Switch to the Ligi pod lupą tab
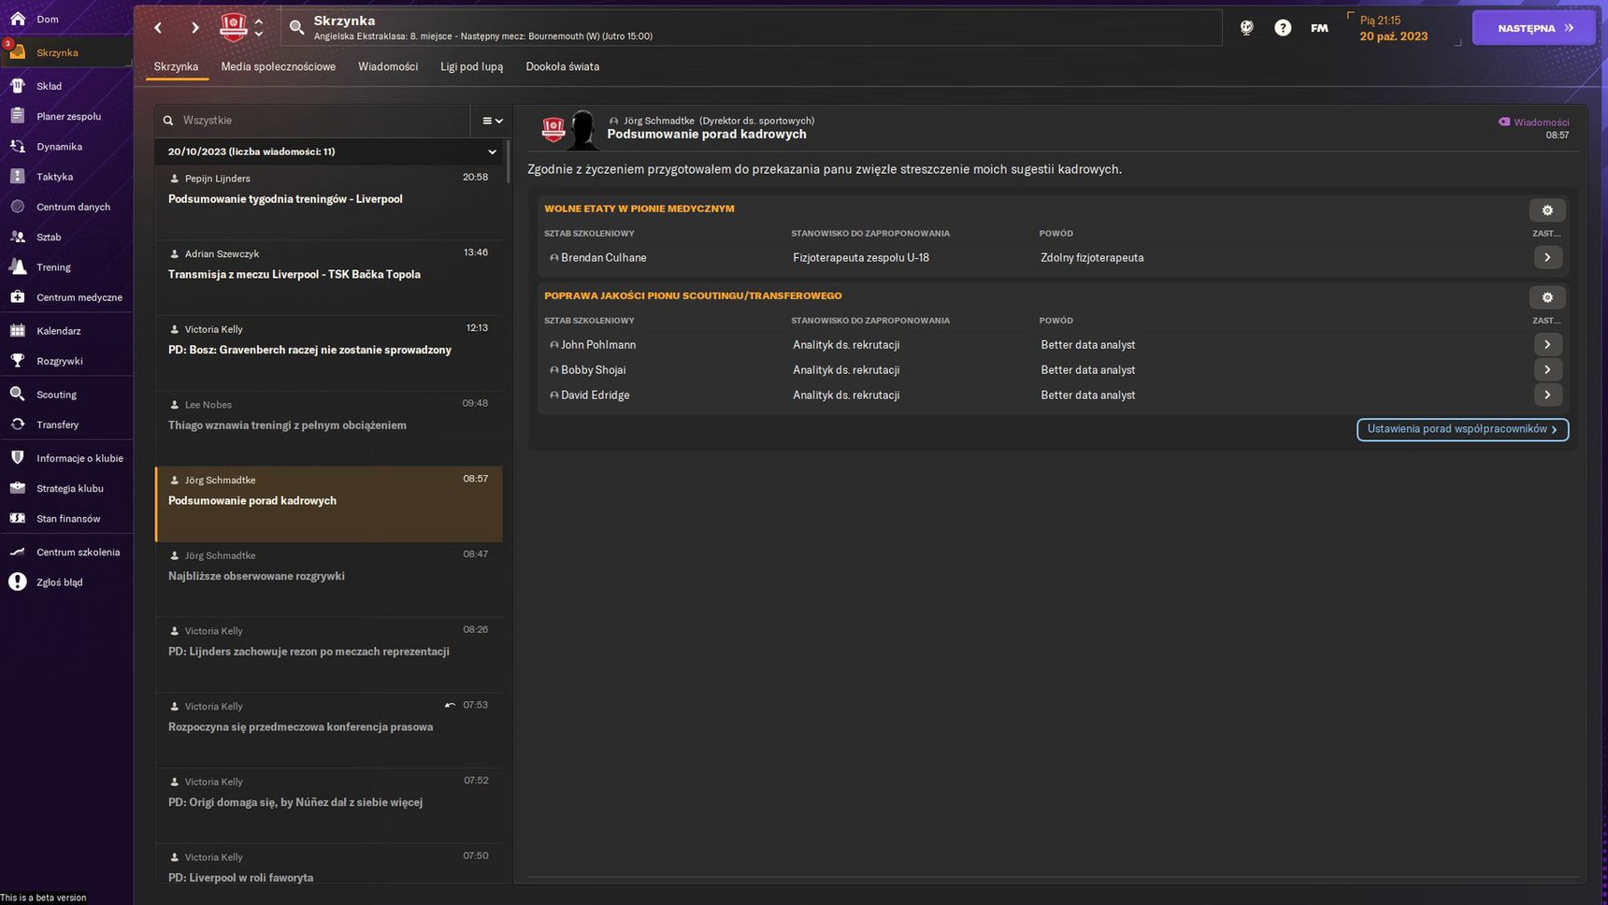 point(471,66)
